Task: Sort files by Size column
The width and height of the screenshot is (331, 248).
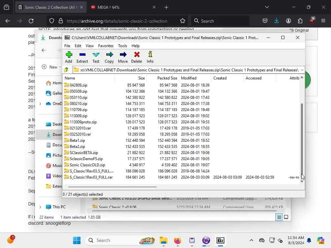Action: 131,78
